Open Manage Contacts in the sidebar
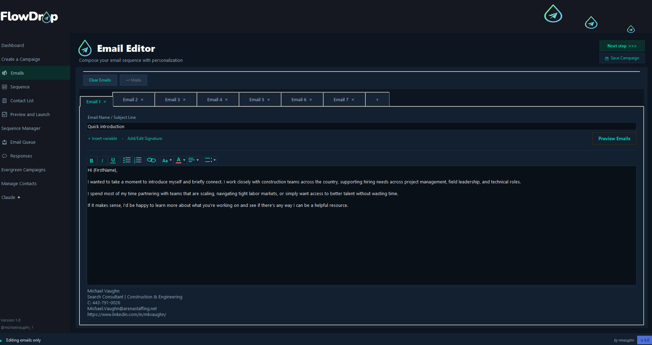 [19, 183]
